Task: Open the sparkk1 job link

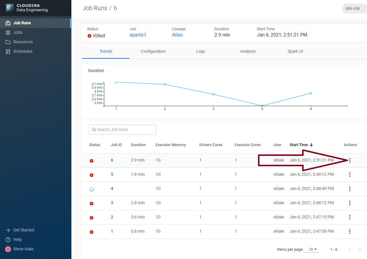Action: (138, 35)
